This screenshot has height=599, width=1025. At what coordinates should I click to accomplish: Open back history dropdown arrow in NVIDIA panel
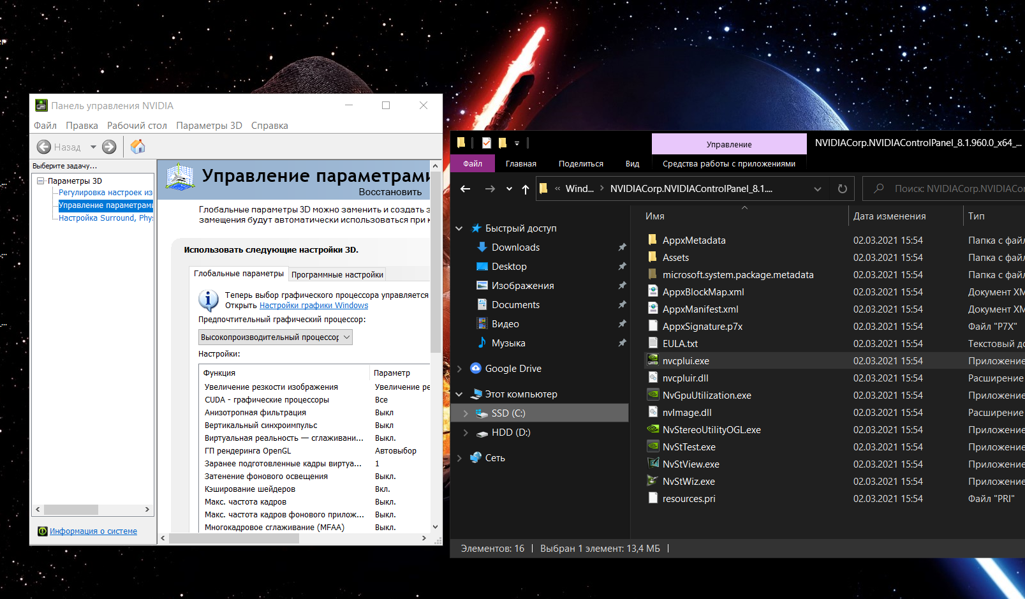coord(93,147)
